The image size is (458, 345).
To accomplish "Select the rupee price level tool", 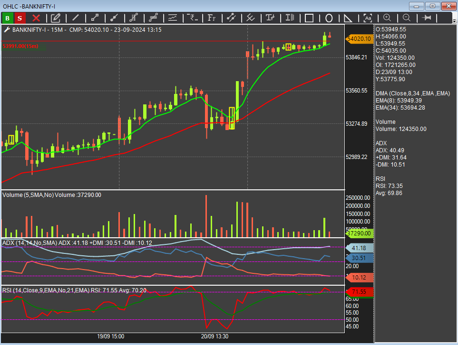I will 192,18.
